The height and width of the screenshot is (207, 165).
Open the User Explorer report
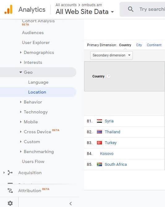point(36,42)
